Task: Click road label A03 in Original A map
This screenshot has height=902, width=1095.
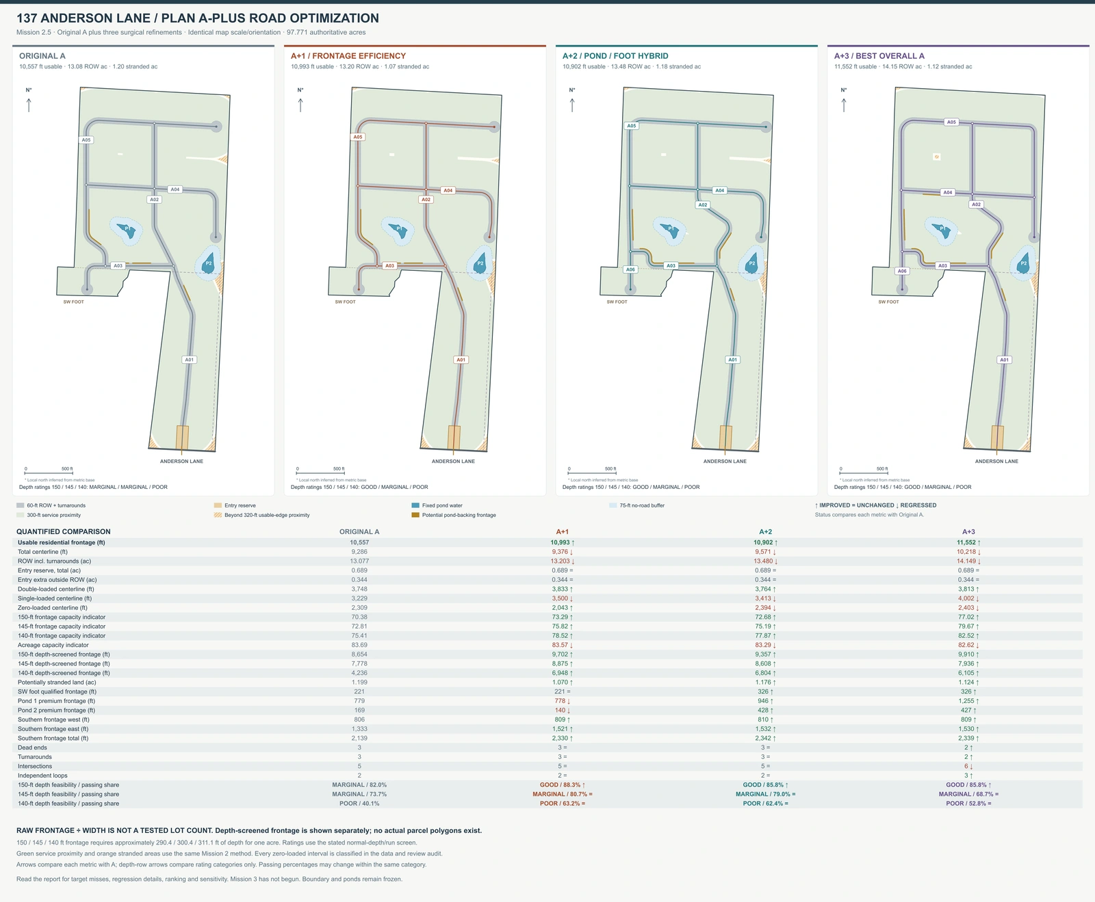Action: [x=118, y=266]
